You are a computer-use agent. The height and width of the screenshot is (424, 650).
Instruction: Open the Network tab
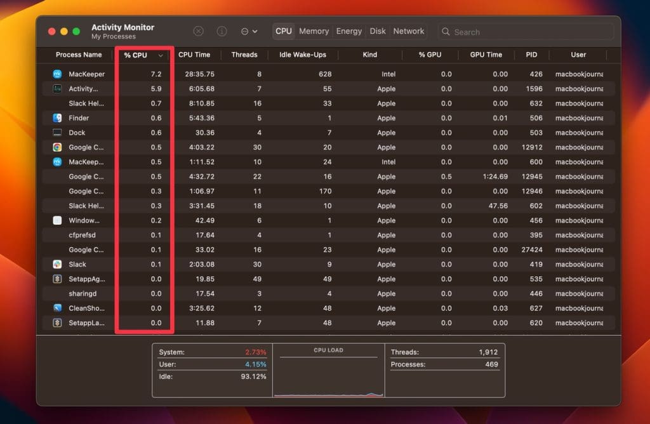pos(408,31)
